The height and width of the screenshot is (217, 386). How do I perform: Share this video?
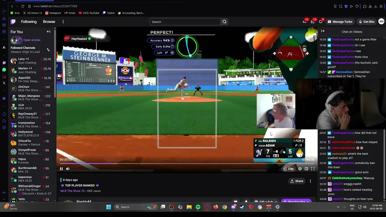point(297,181)
